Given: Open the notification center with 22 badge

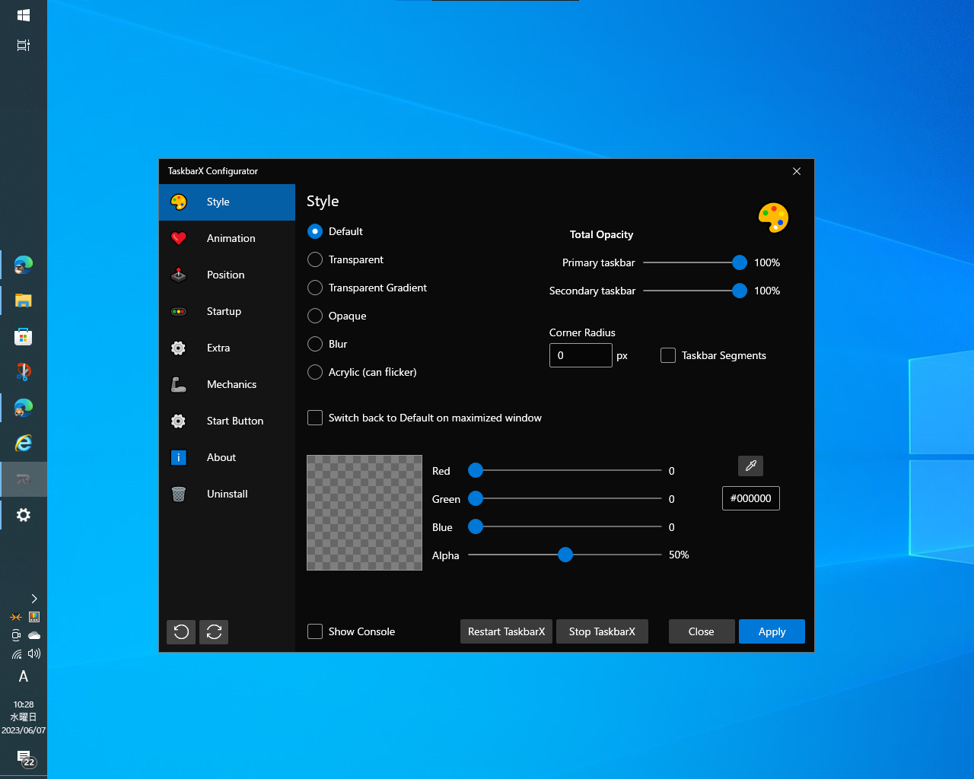Looking at the screenshot, I should (25, 758).
